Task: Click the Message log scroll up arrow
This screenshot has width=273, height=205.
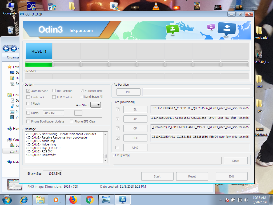Action: (x=105, y=134)
